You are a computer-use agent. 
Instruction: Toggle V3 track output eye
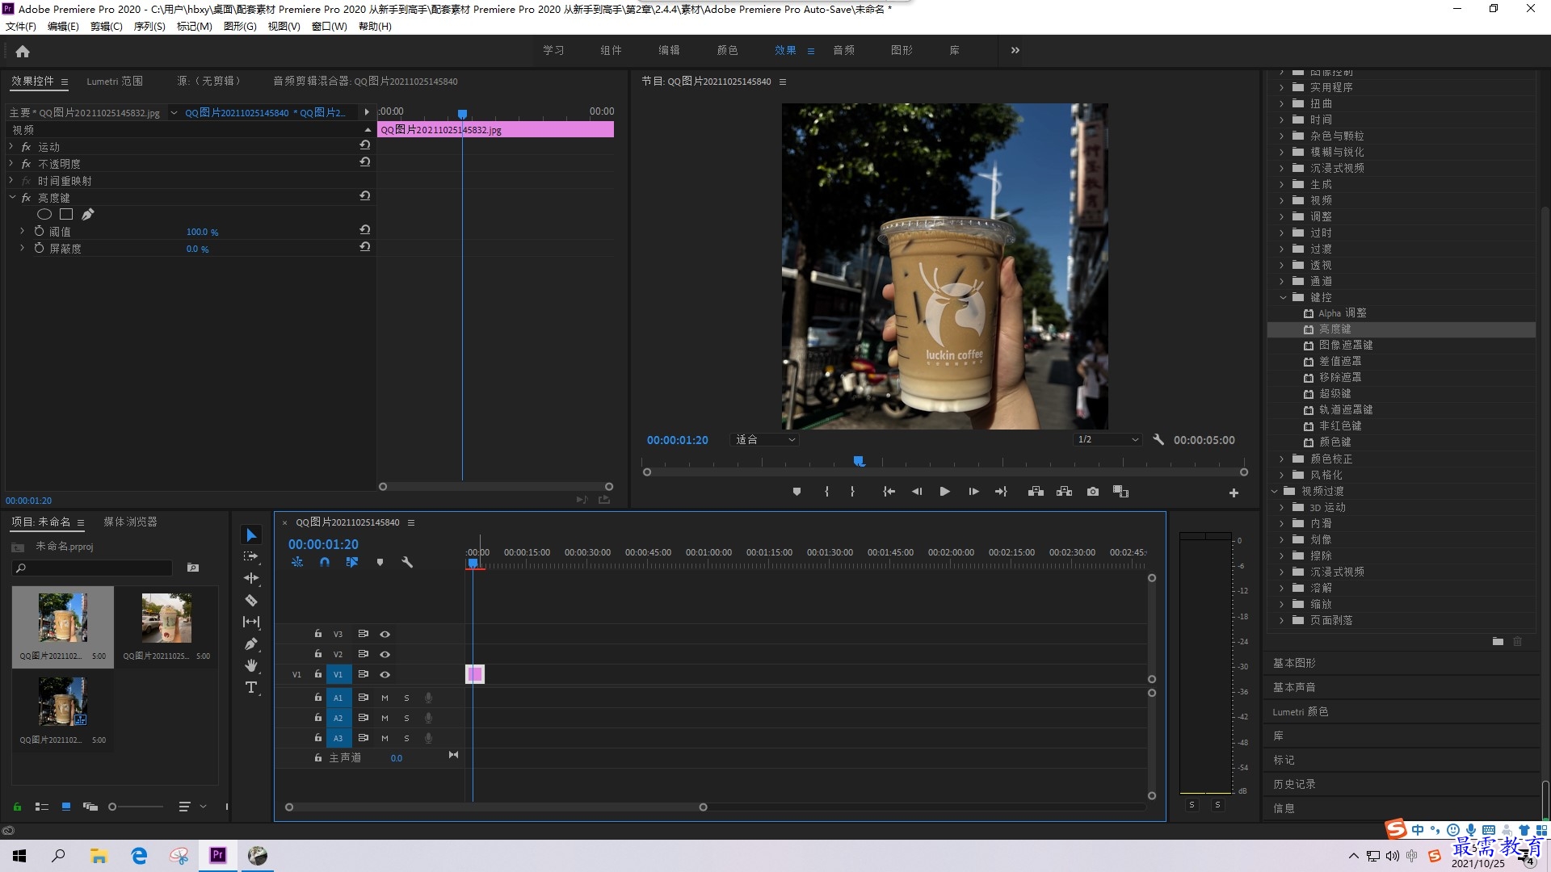coord(385,635)
